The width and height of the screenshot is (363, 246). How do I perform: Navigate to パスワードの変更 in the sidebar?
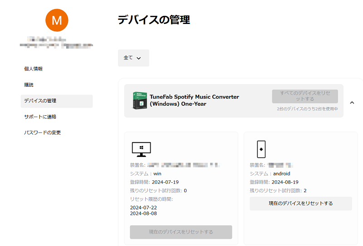click(x=42, y=132)
